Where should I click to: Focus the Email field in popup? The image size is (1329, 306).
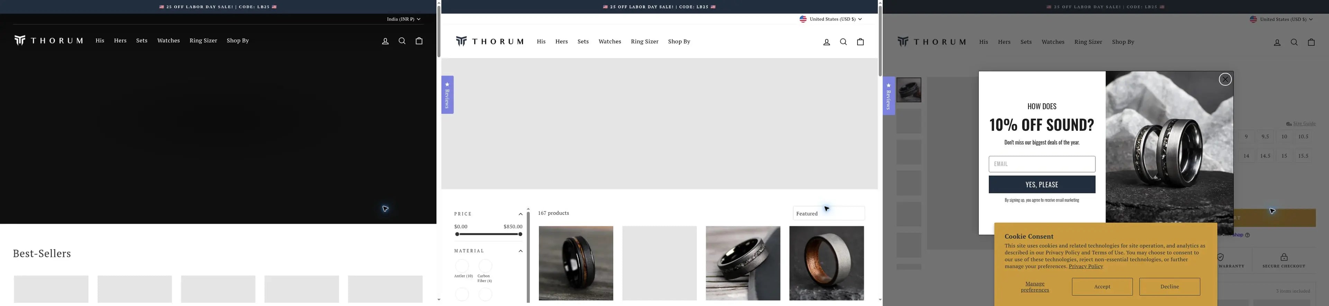[1042, 164]
